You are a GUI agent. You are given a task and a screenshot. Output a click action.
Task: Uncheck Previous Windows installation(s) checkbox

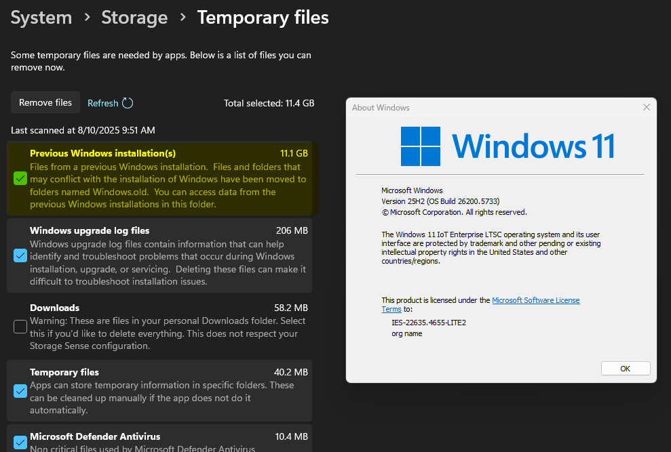coord(20,179)
